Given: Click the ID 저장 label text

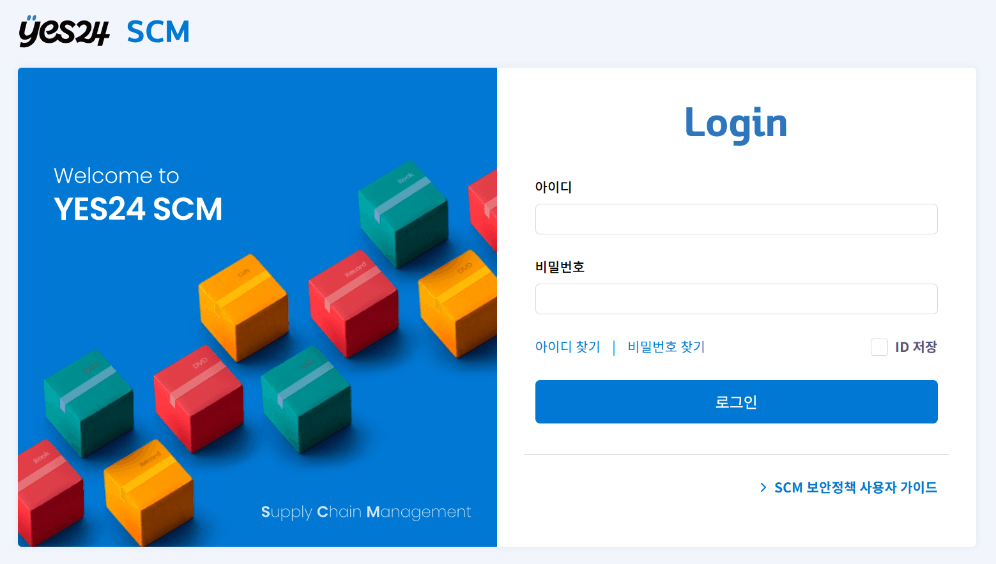Looking at the screenshot, I should [916, 347].
